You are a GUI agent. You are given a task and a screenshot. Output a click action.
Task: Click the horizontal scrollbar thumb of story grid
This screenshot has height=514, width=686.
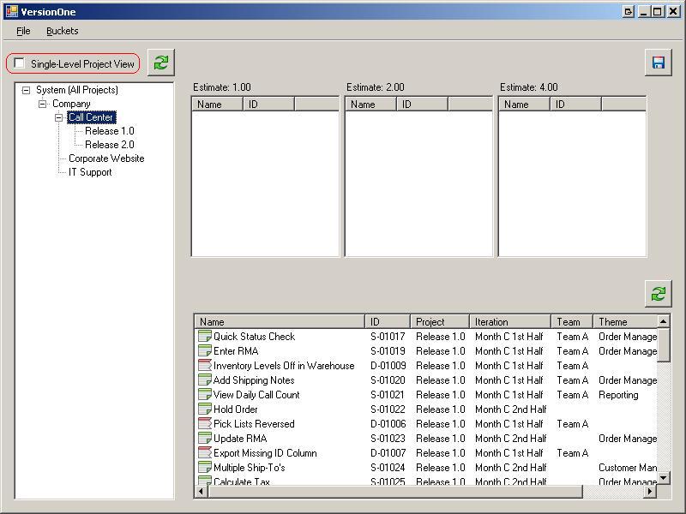[x=395, y=491]
